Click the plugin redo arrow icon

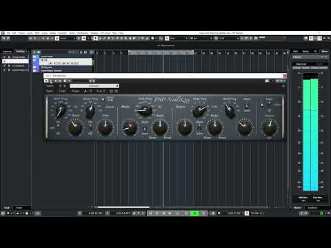click(116, 91)
